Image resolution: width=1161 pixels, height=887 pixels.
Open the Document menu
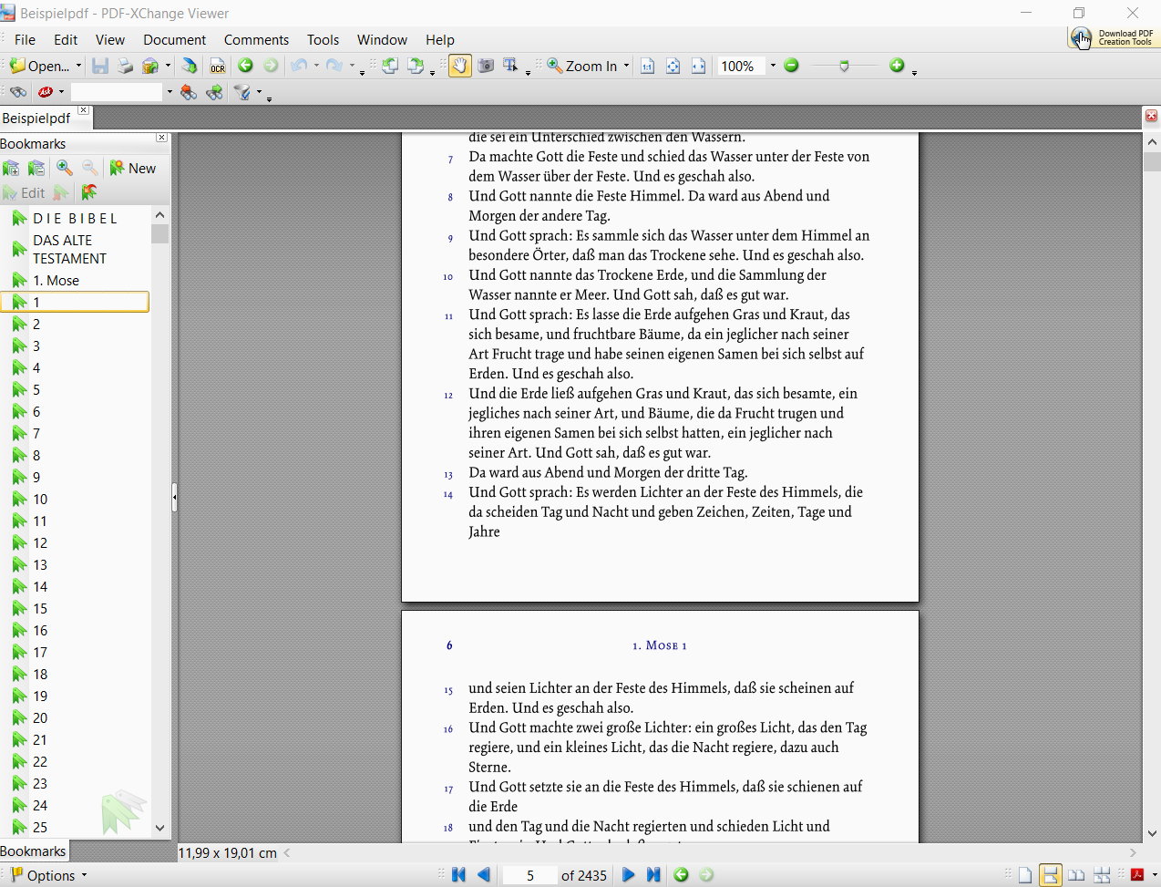(x=174, y=40)
